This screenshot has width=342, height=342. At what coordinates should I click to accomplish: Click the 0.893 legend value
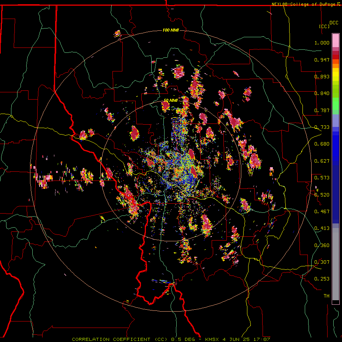(322, 76)
